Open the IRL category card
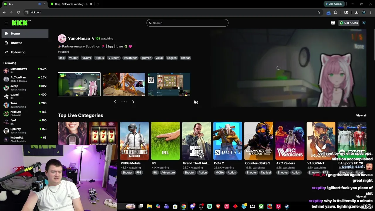375x211 pixels. coord(166,141)
